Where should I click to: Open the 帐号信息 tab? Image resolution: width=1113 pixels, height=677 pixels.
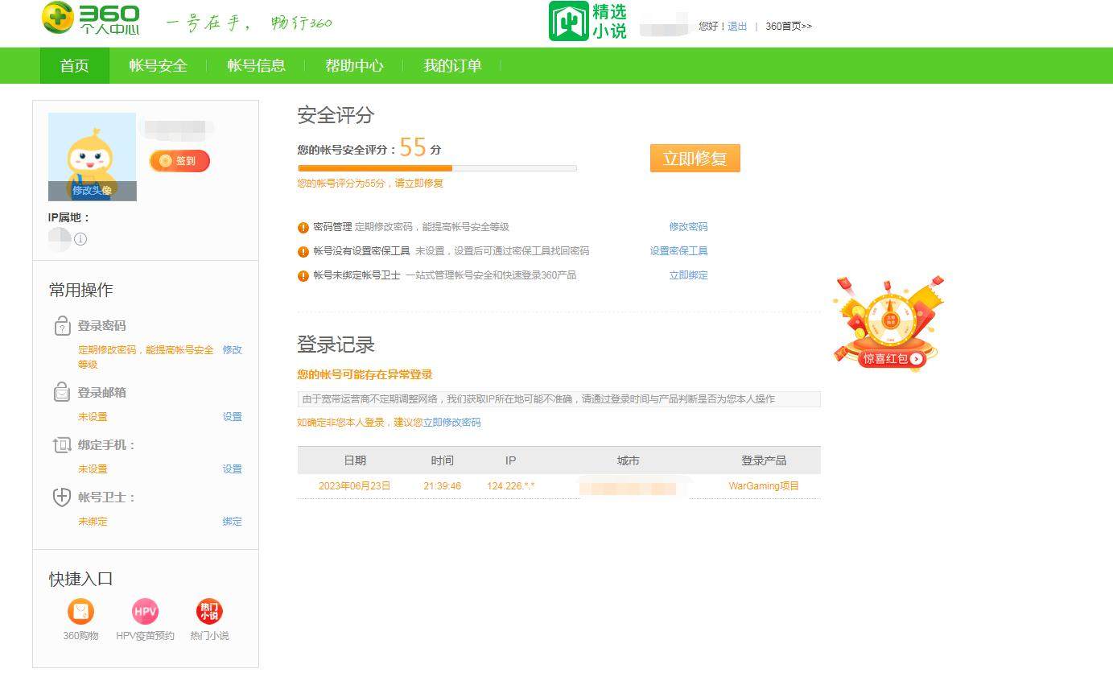(x=256, y=65)
